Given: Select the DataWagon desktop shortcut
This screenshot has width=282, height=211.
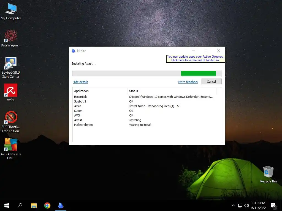Looking at the screenshot, I should coord(11,38).
